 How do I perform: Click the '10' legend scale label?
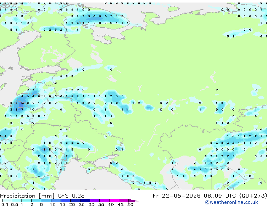point(53,204)
